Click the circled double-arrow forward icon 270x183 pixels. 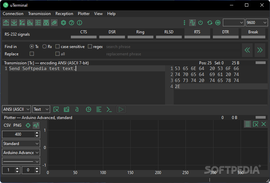pos(218,23)
